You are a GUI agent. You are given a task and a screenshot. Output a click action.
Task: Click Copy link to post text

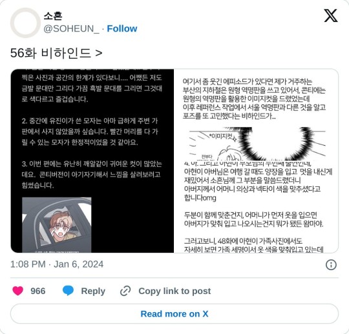(x=174, y=291)
